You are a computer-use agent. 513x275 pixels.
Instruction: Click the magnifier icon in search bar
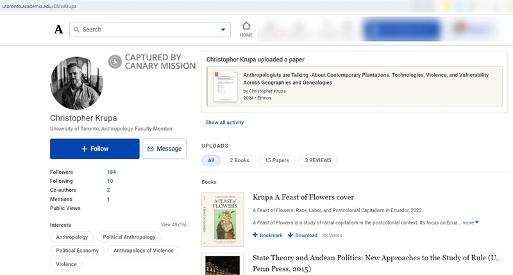pyautogui.click(x=76, y=29)
